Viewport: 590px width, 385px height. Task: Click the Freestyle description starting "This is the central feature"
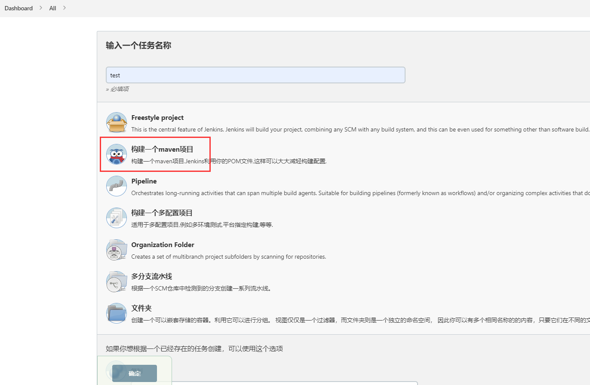360,129
